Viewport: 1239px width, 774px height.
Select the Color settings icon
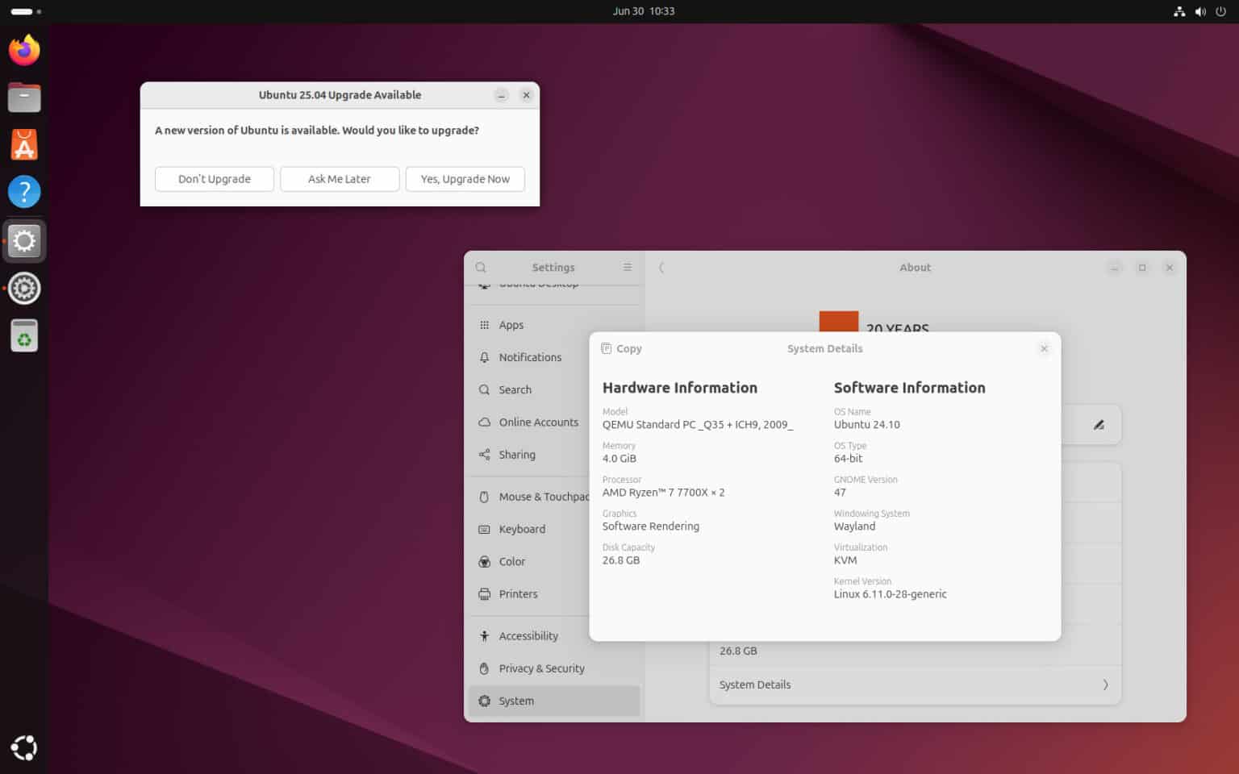[x=484, y=561]
